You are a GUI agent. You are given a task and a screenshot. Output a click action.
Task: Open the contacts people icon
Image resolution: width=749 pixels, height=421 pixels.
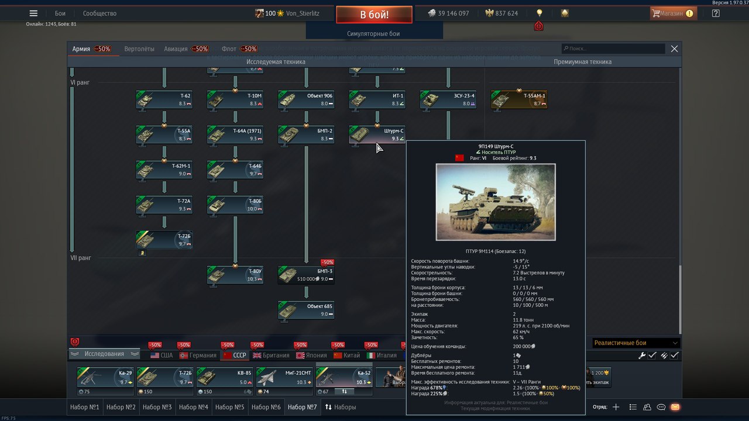point(647,407)
